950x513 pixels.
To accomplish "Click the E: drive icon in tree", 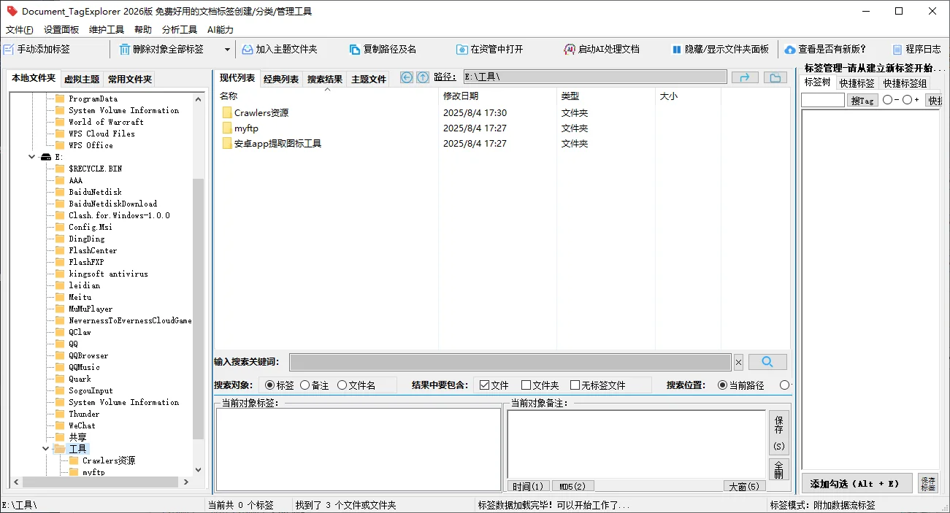I will (46, 157).
